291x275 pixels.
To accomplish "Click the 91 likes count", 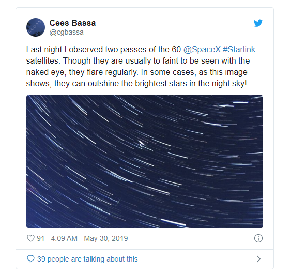I will pyautogui.click(x=40, y=238).
